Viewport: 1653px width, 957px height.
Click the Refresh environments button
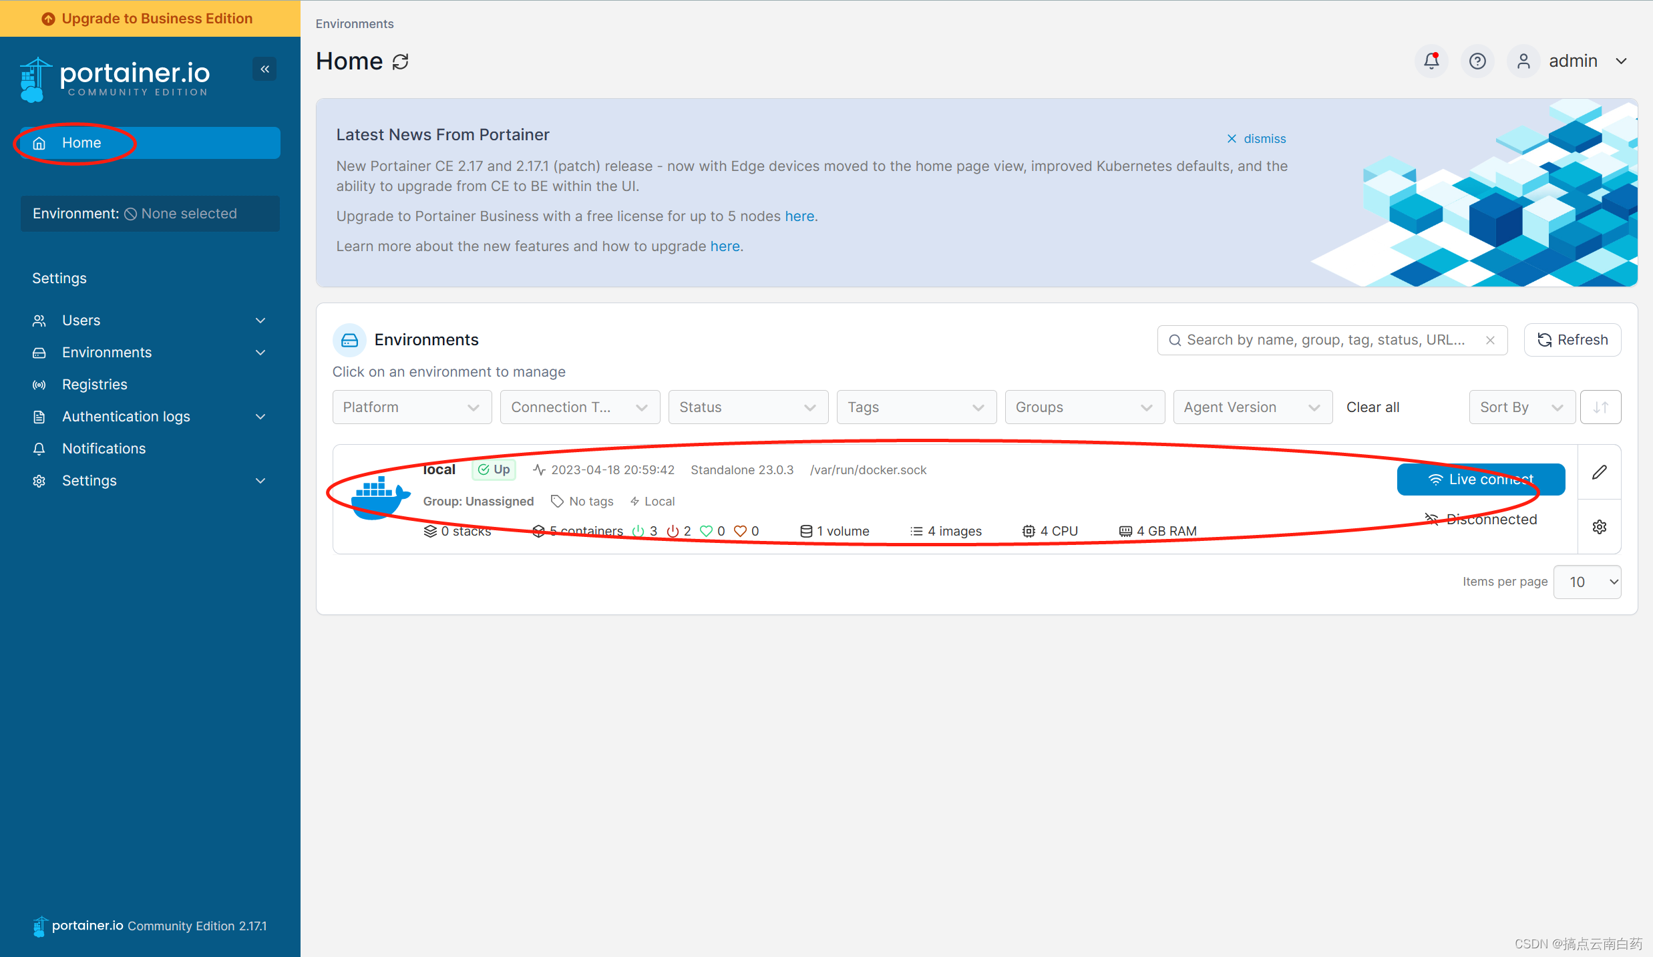(x=1573, y=340)
